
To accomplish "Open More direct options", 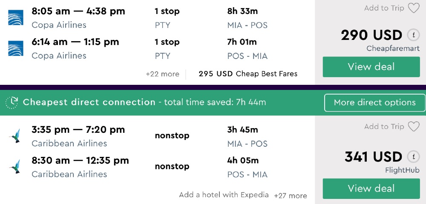I will click(374, 102).
